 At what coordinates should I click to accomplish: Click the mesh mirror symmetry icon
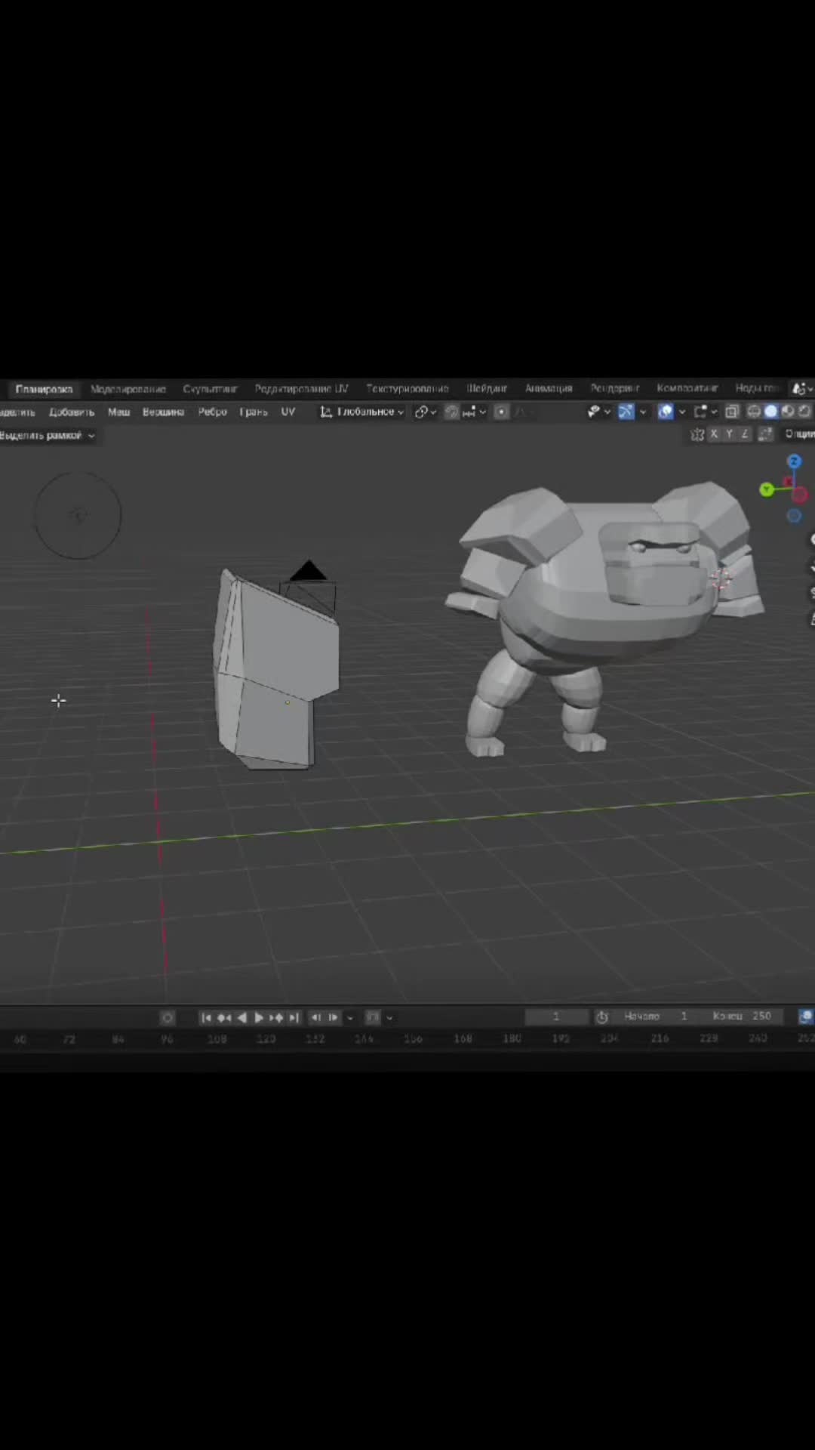click(697, 434)
